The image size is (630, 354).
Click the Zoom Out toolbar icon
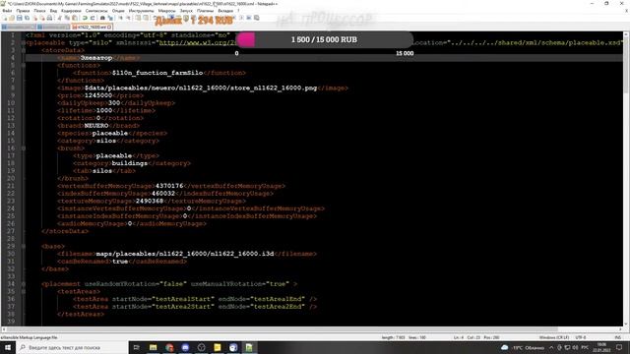tap(128, 18)
